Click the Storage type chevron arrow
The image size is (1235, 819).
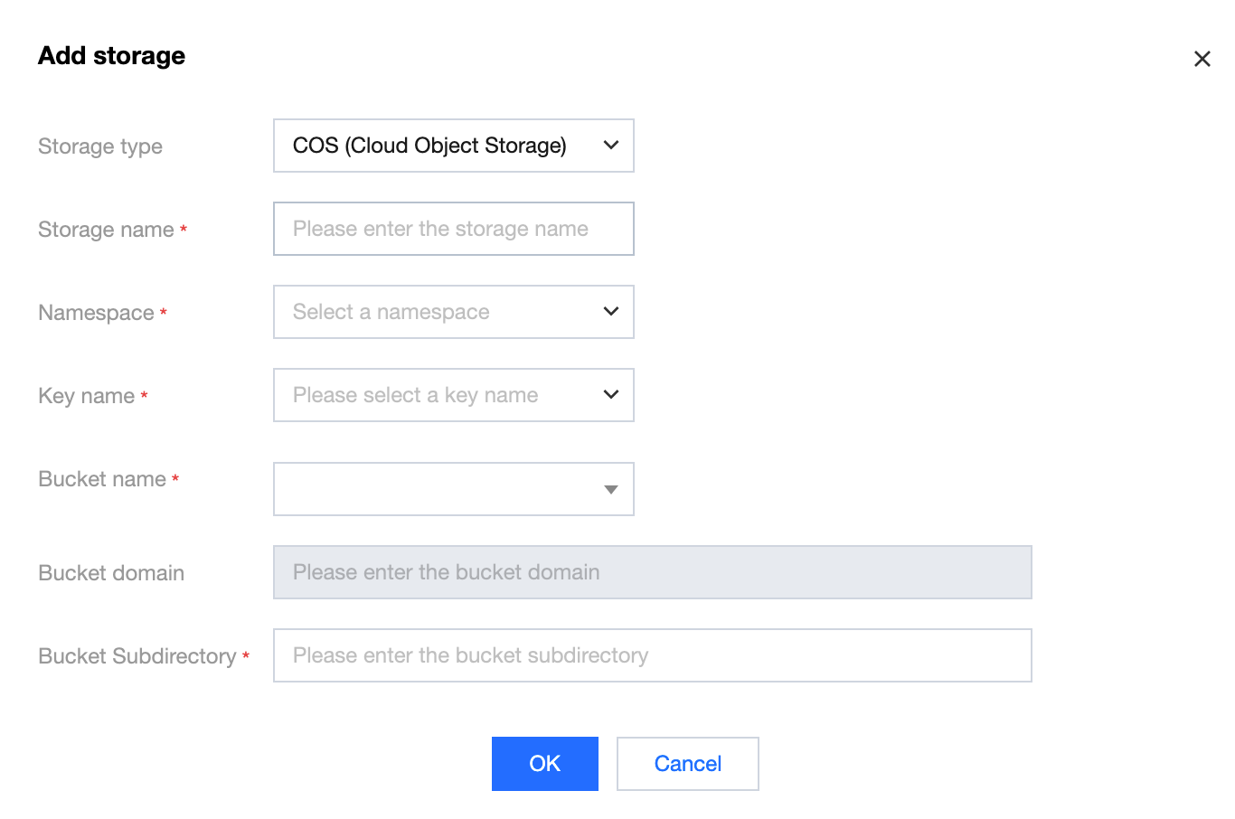611,145
